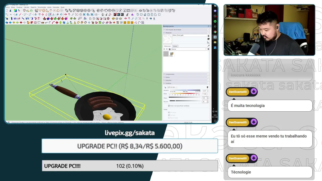Image resolution: width=322 pixels, height=181 pixels.
Task: Click the eyedropper sample paint icon
Action: [209, 46]
